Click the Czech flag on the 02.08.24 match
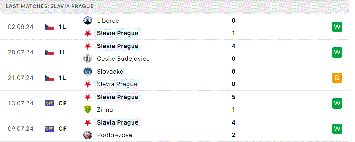355x142 pixels. (49, 27)
